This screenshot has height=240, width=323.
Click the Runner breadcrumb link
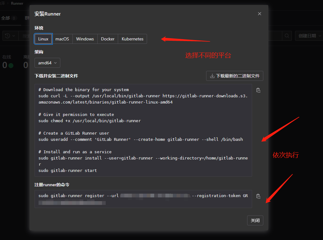[x=17, y=3]
